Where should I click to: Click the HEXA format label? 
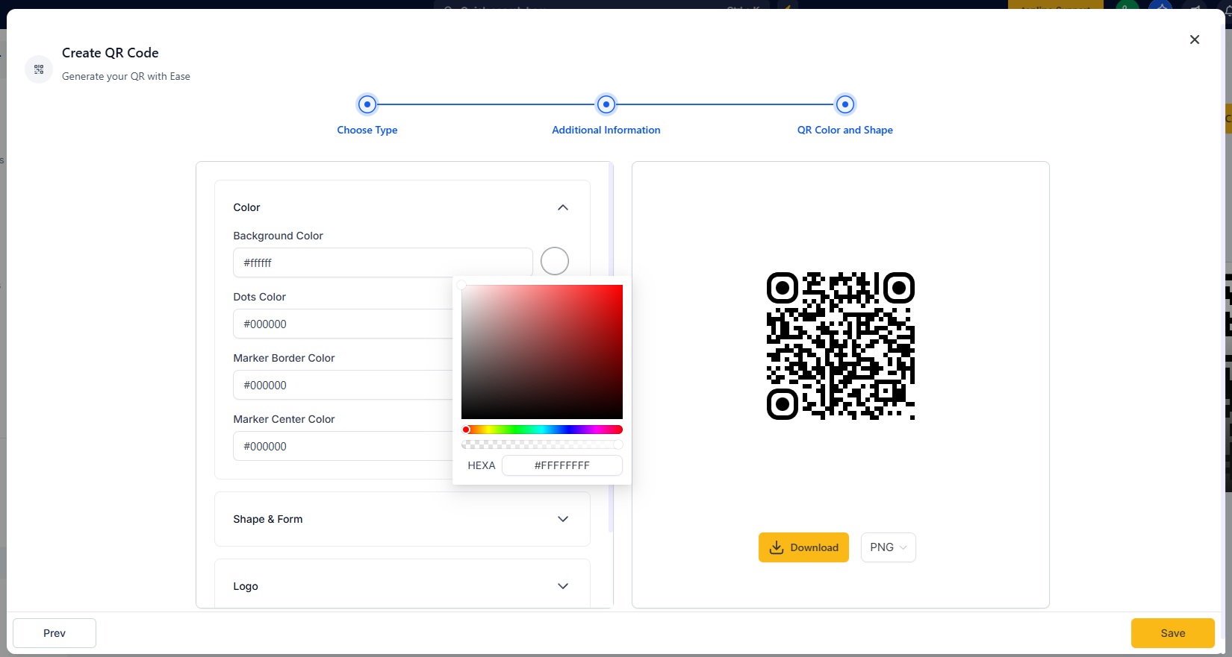(x=482, y=465)
